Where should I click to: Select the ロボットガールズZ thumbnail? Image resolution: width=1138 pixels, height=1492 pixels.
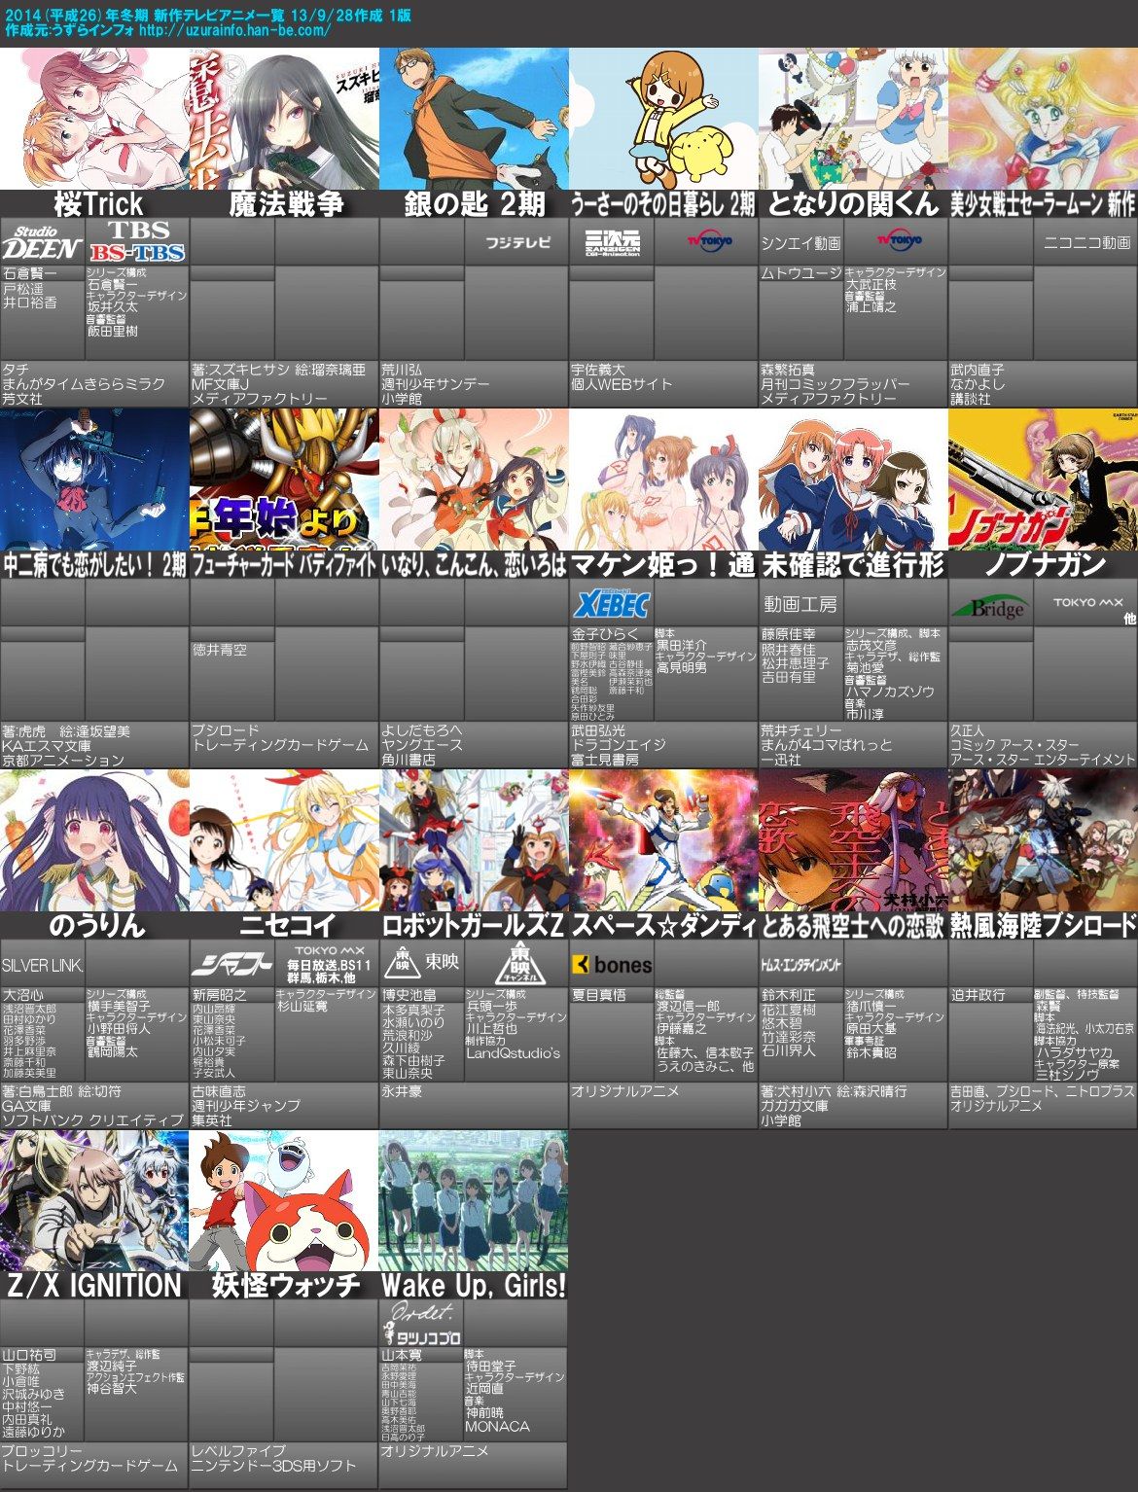pyautogui.click(x=474, y=839)
